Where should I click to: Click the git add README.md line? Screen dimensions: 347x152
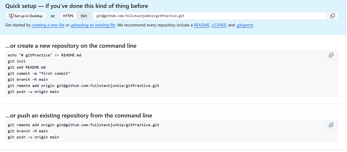click(x=27, y=67)
